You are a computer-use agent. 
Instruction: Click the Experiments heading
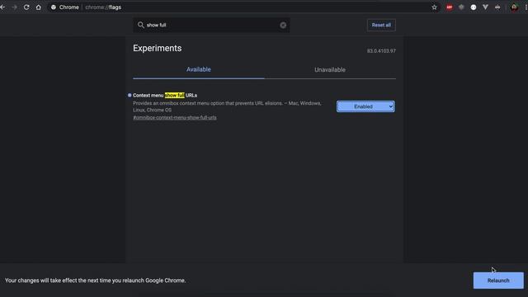pos(158,48)
